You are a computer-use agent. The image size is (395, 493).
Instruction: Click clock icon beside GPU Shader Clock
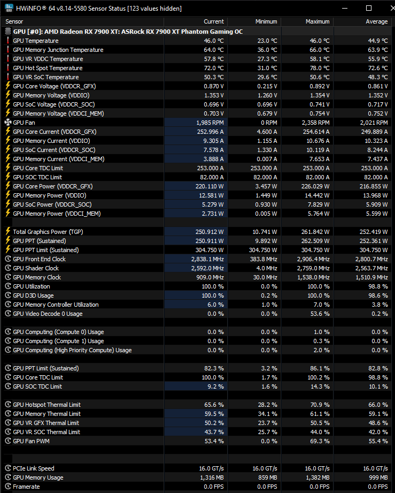(x=8, y=268)
